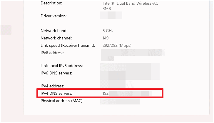Click the Description label
The image size is (214, 123).
[51, 3]
